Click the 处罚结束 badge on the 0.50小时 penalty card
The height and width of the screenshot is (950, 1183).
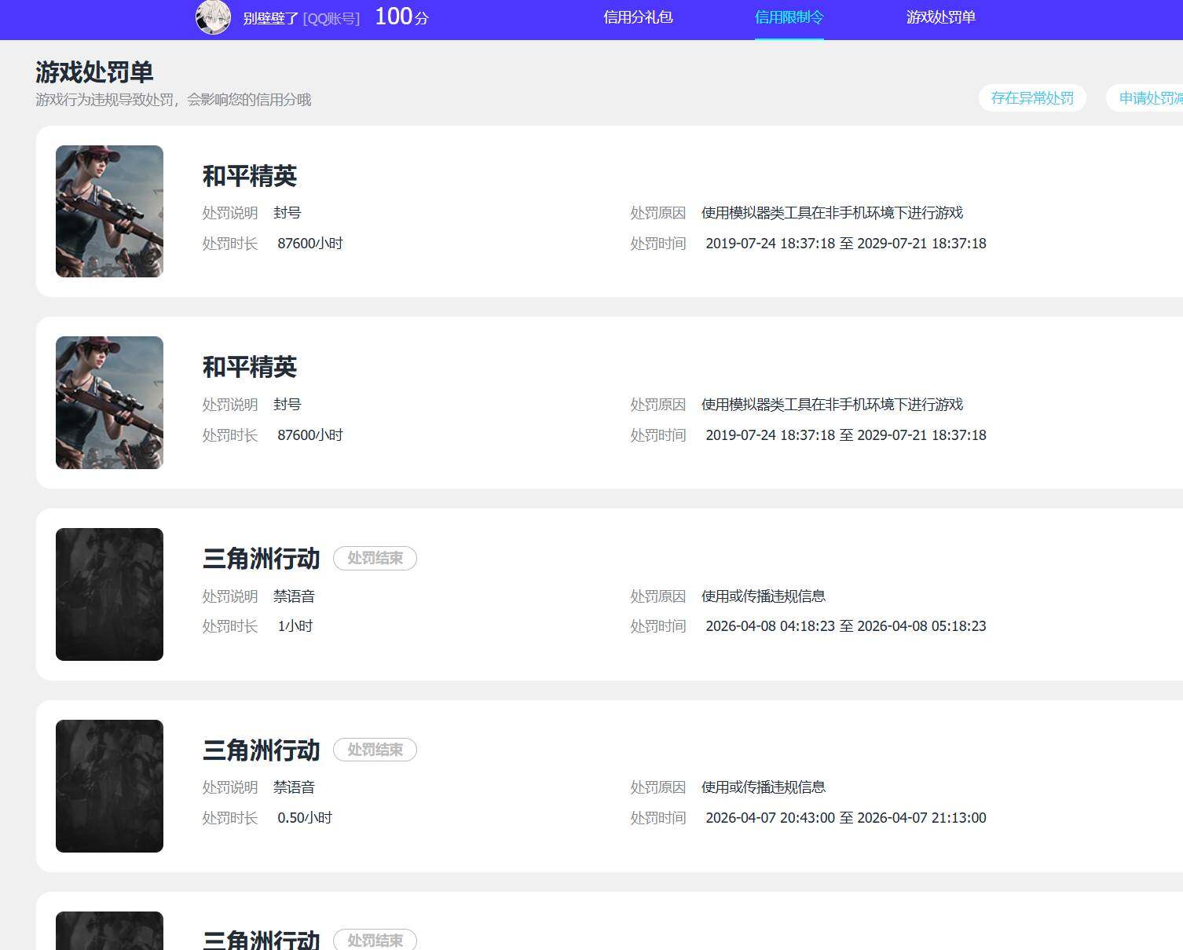pos(375,750)
